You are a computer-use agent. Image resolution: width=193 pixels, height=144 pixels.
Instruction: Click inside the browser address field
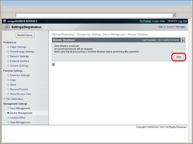click(x=94, y=15)
